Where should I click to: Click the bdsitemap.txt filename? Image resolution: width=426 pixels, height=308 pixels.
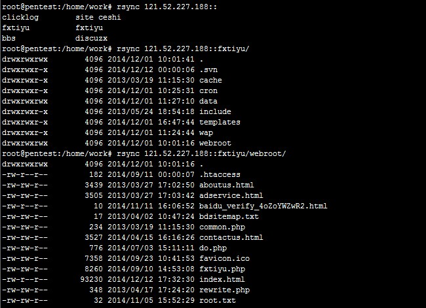pyautogui.click(x=229, y=216)
